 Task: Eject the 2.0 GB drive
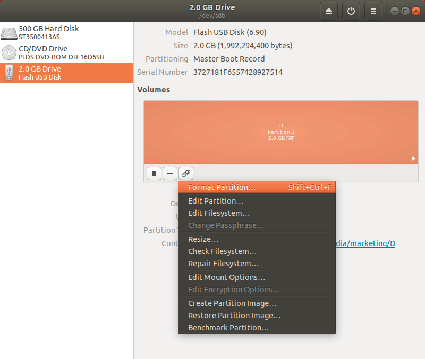pyautogui.click(x=328, y=11)
